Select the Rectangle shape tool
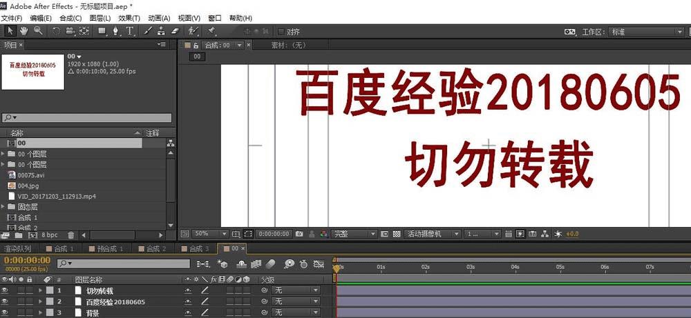 102,31
